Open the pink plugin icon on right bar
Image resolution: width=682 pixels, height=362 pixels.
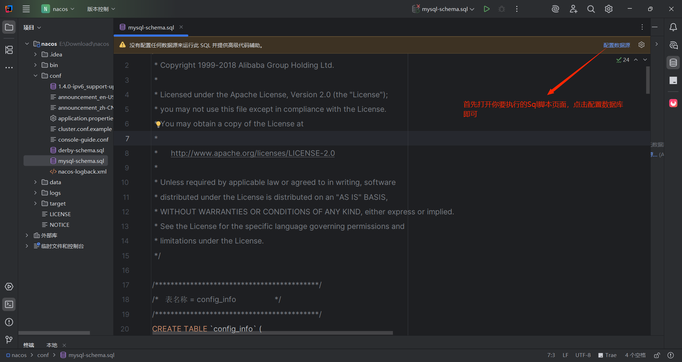(673, 103)
